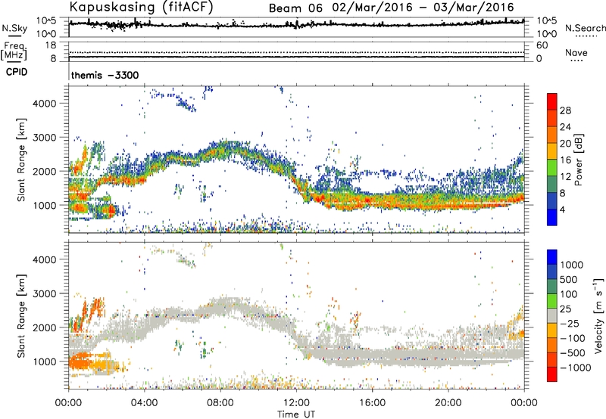Click the 02/Mar/2016 – 03/Mar/2016 date range
This screenshot has height=419, width=606.
[x=423, y=8]
